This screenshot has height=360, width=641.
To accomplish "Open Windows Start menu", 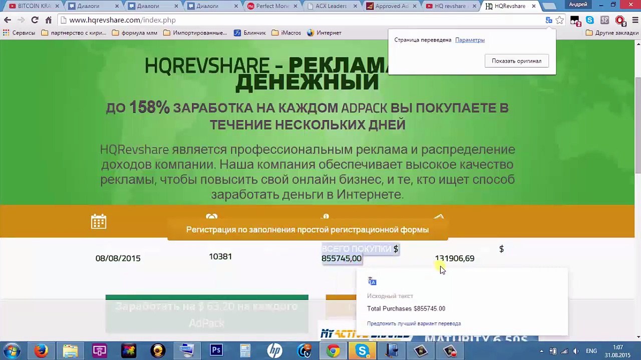I will pos(12,350).
